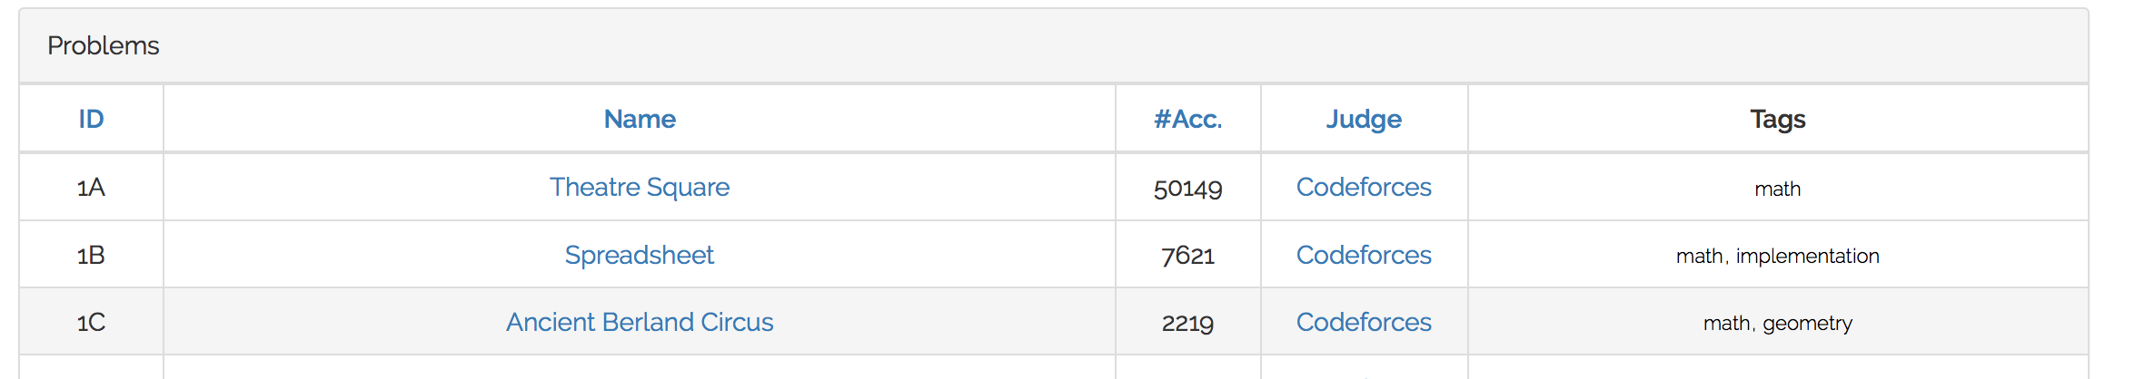Click accepted count 2219

coord(1187,323)
